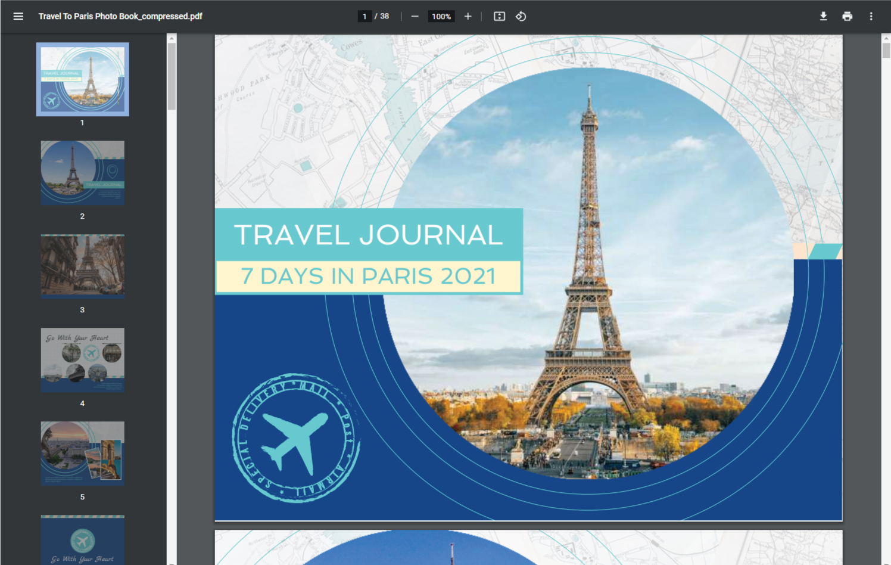The image size is (891, 565).
Task: Open the more actions menu
Action: 871,16
